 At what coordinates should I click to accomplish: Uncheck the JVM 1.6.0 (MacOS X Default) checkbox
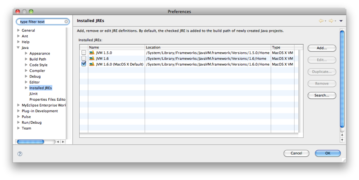pos(84,64)
